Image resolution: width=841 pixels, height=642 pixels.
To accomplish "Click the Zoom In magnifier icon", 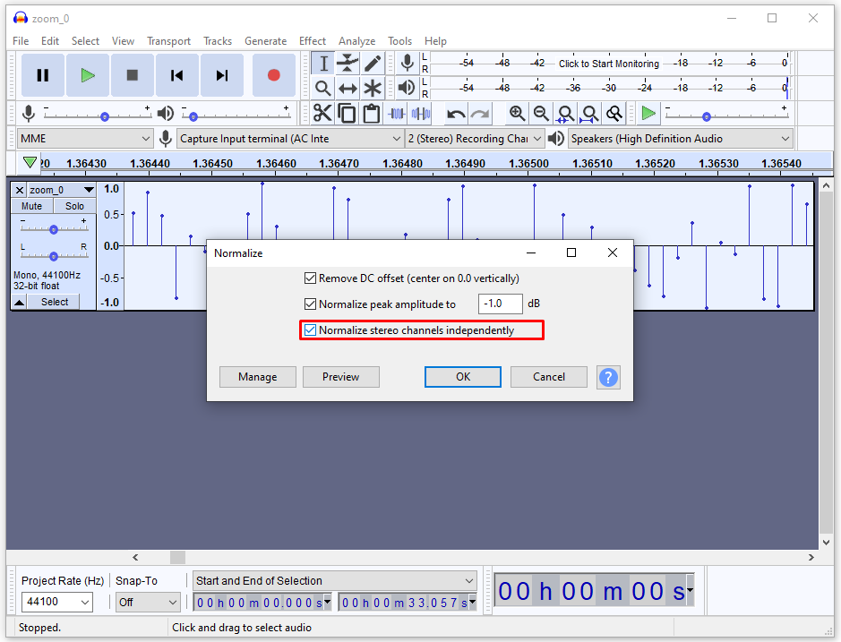I will pos(517,113).
